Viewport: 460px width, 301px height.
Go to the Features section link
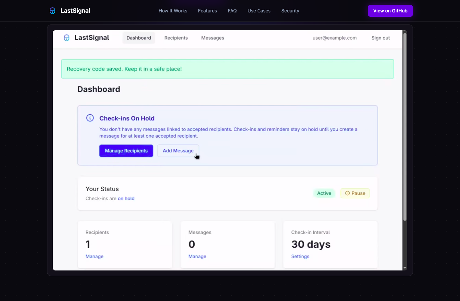click(207, 11)
